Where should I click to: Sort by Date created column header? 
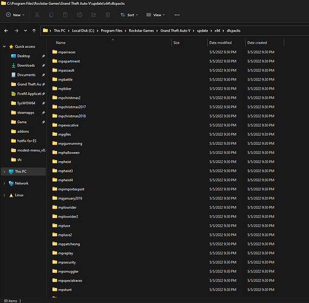point(257,43)
